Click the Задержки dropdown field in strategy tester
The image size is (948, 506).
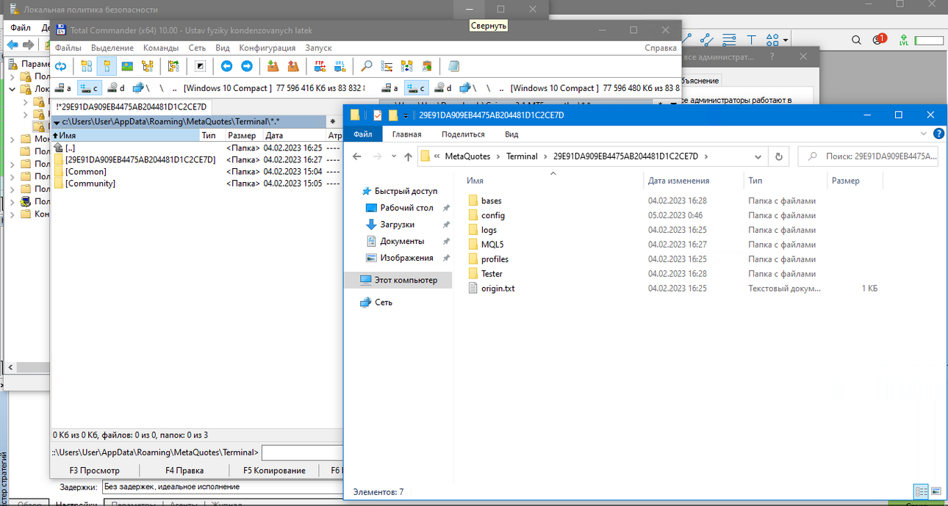(223, 486)
